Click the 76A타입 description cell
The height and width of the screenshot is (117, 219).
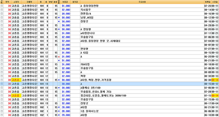click(142, 65)
